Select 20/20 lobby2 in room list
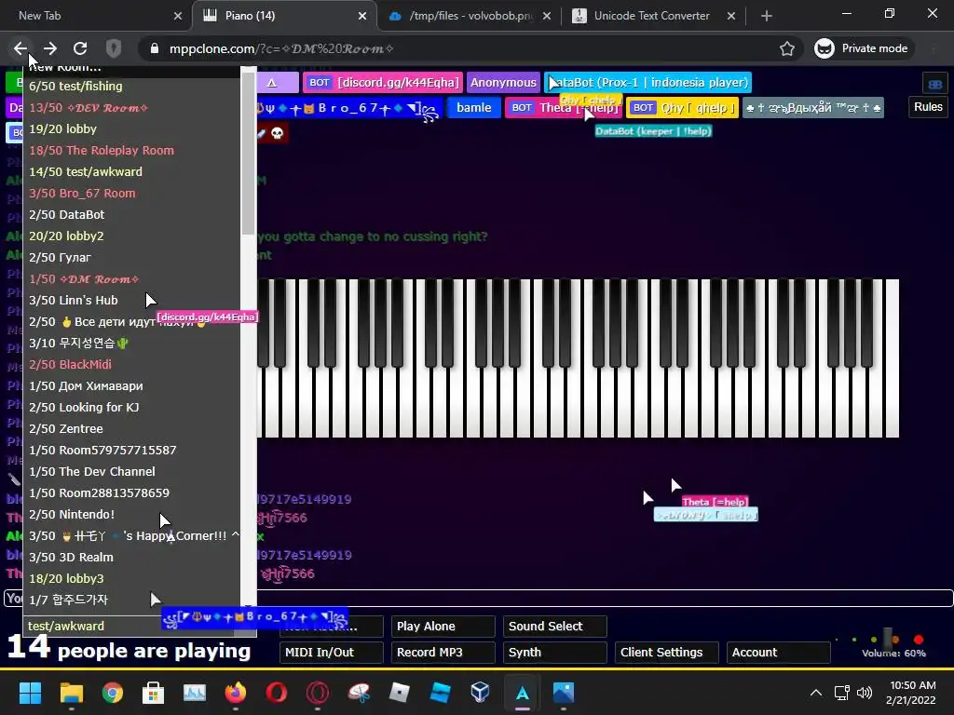This screenshot has width=954, height=715. 132,236
